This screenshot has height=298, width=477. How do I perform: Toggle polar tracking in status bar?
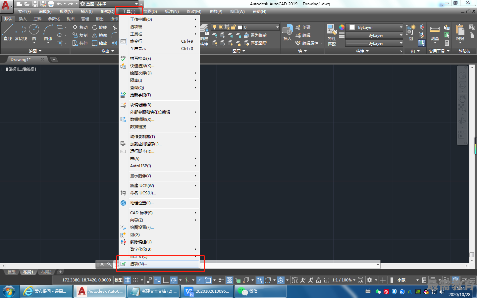[174, 280]
